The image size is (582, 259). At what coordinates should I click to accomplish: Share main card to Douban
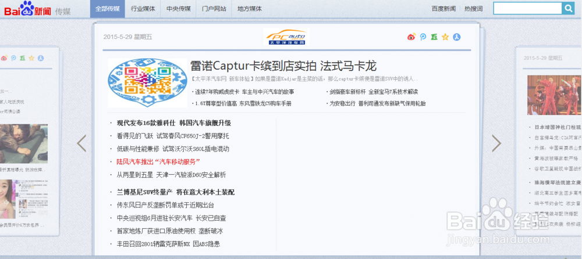[x=434, y=37]
